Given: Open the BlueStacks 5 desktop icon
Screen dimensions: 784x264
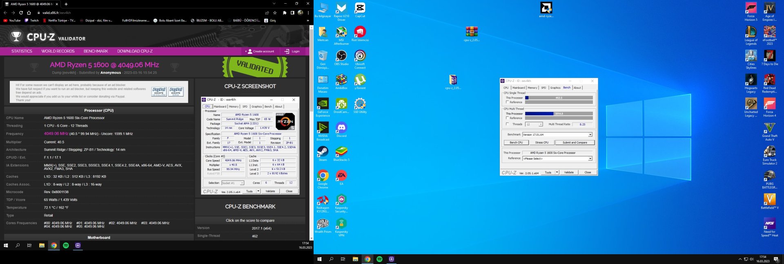Looking at the screenshot, I should [341, 154].
